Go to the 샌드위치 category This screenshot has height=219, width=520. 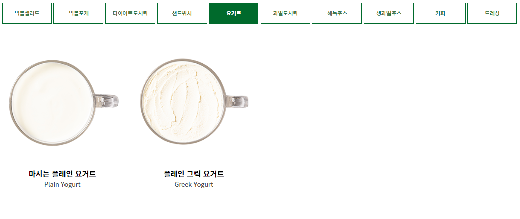182,13
